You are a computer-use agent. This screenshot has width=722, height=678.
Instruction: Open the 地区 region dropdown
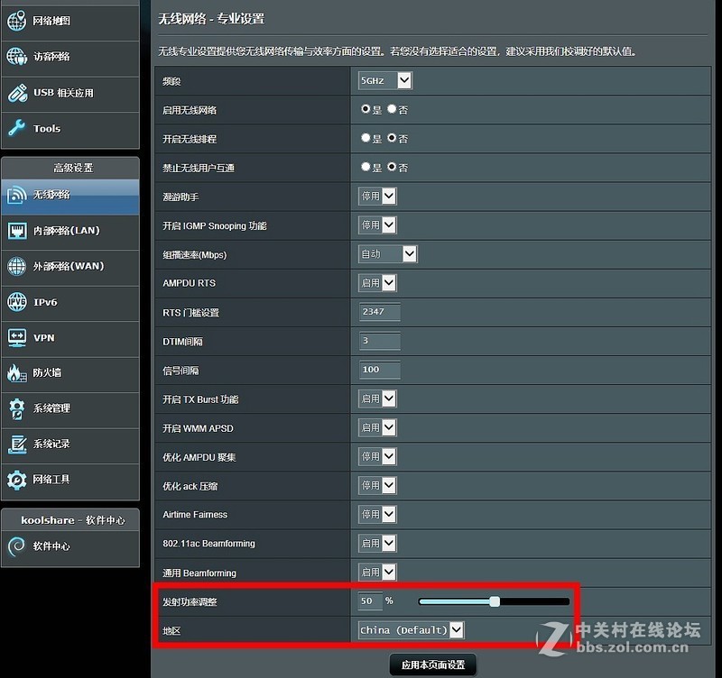[x=410, y=629]
